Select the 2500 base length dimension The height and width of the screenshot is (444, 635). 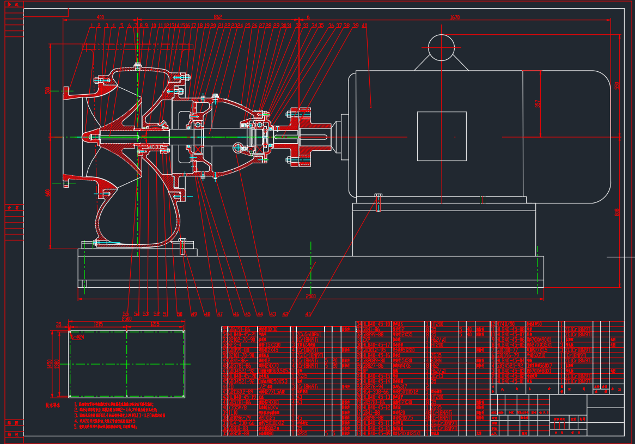click(310, 297)
